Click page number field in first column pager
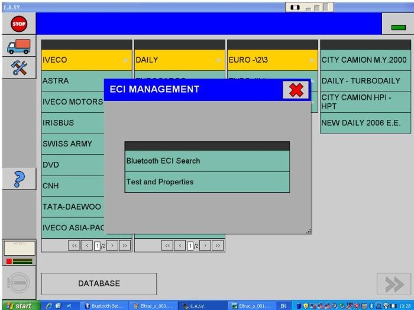This screenshot has width=414, height=310. click(x=97, y=246)
